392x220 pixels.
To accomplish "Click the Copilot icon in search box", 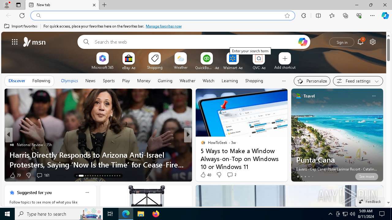I will coord(303,42).
